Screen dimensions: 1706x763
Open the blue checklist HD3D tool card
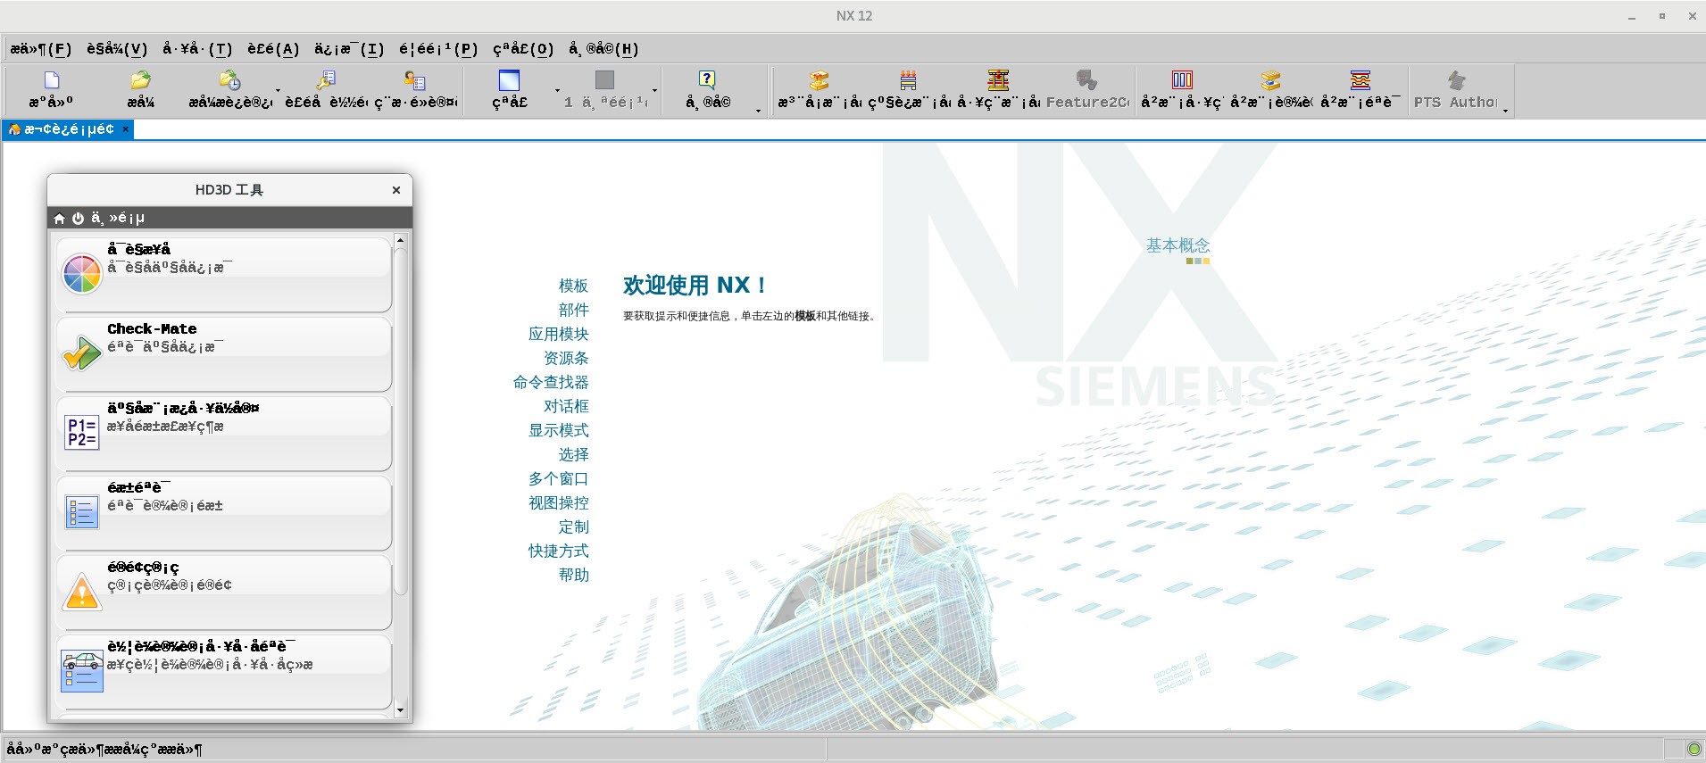224,513
